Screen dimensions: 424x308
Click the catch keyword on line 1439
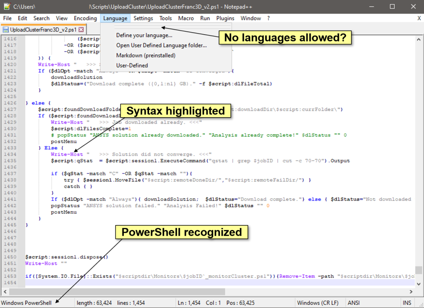point(72,187)
